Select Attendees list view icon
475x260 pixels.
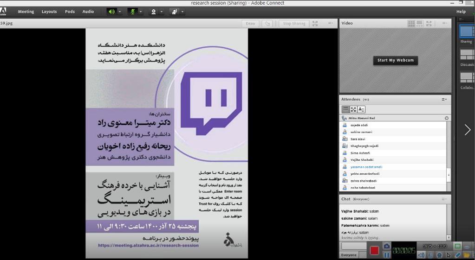pyautogui.click(x=345, y=109)
